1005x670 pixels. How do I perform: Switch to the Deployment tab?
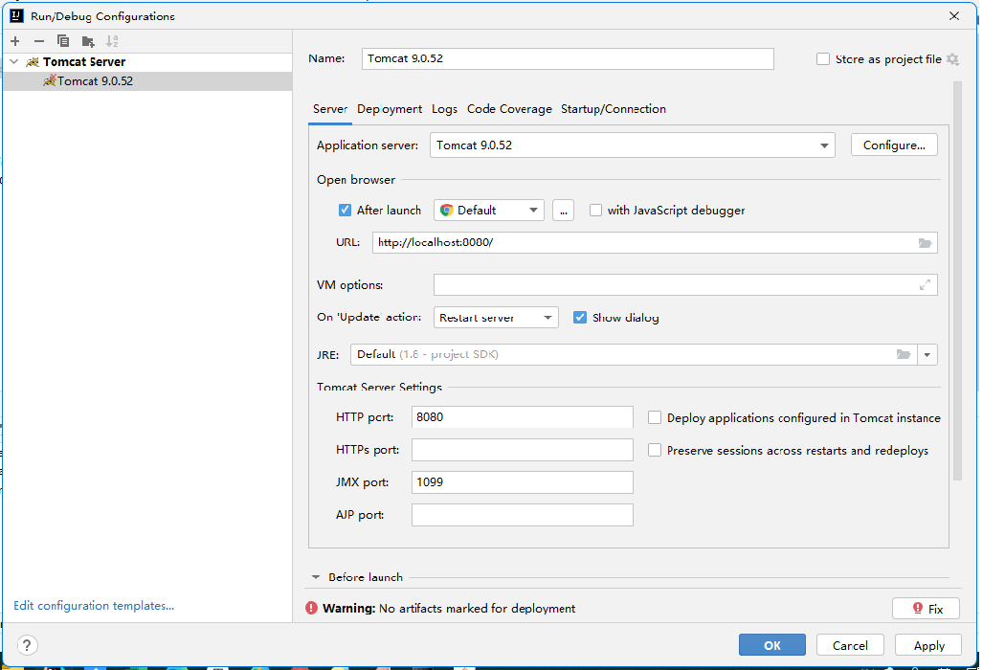(390, 109)
